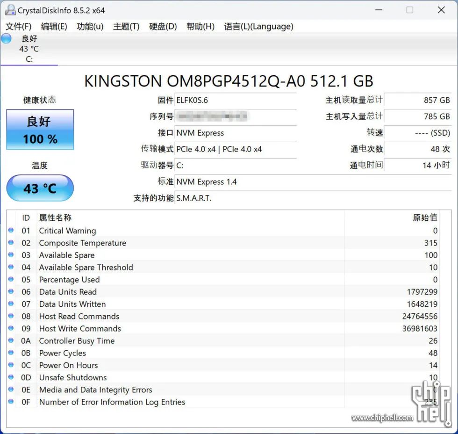Close the CrystalDiskInfo window
This screenshot has height=434, width=458.
click(441, 10)
